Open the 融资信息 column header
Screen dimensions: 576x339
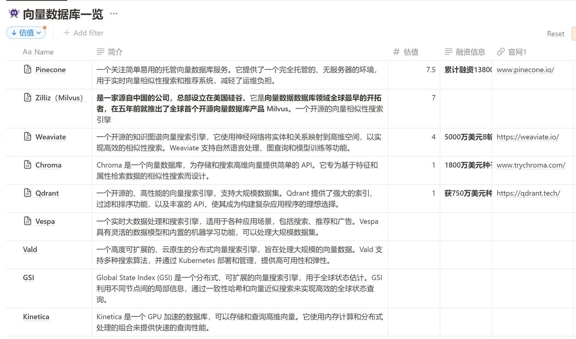coord(466,52)
